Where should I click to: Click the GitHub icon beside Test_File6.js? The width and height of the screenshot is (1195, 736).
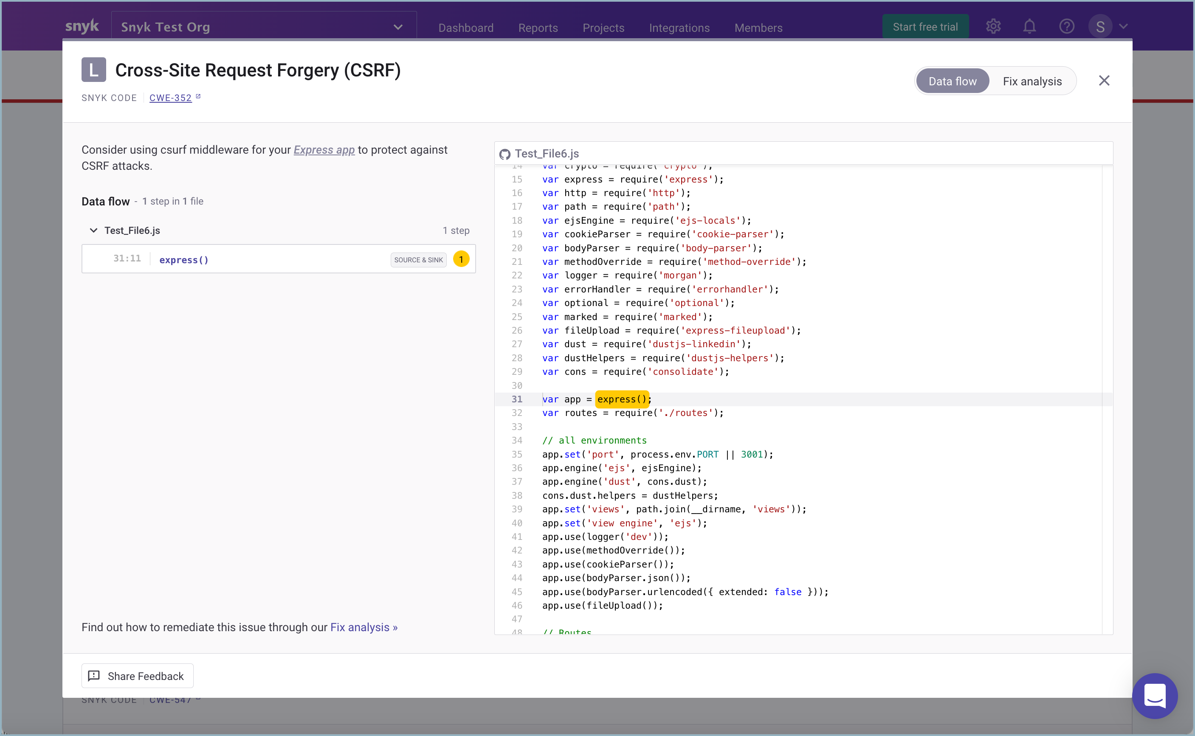pyautogui.click(x=505, y=155)
